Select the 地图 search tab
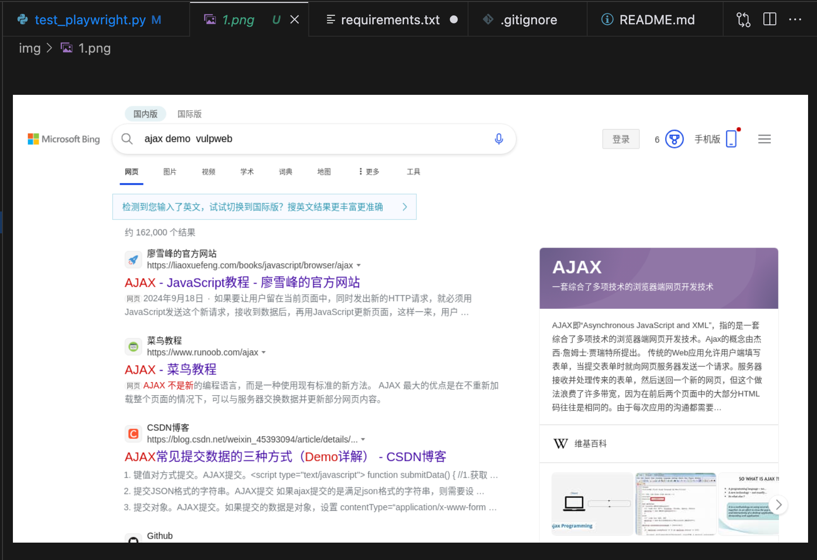 (324, 172)
